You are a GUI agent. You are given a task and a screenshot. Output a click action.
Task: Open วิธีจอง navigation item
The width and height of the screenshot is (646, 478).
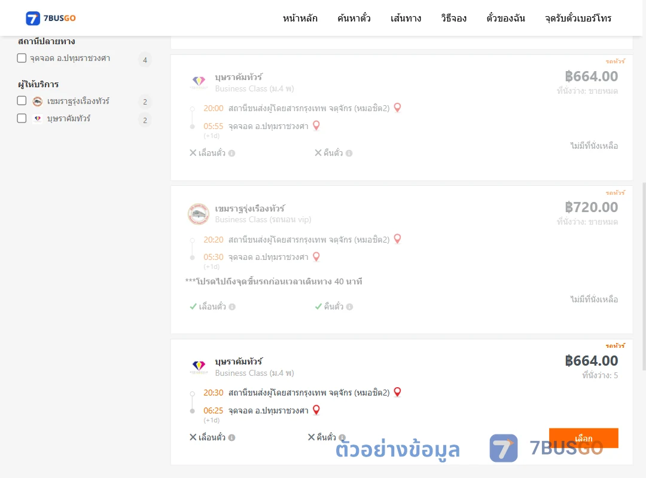[x=453, y=18]
